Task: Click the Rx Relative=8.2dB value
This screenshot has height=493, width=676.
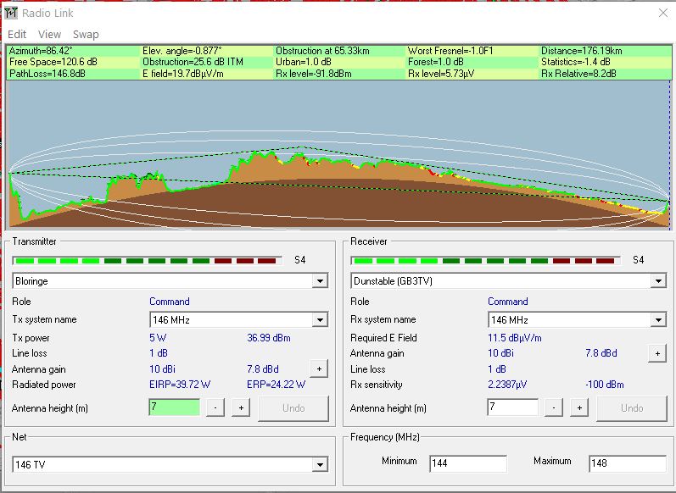Action: click(x=578, y=74)
